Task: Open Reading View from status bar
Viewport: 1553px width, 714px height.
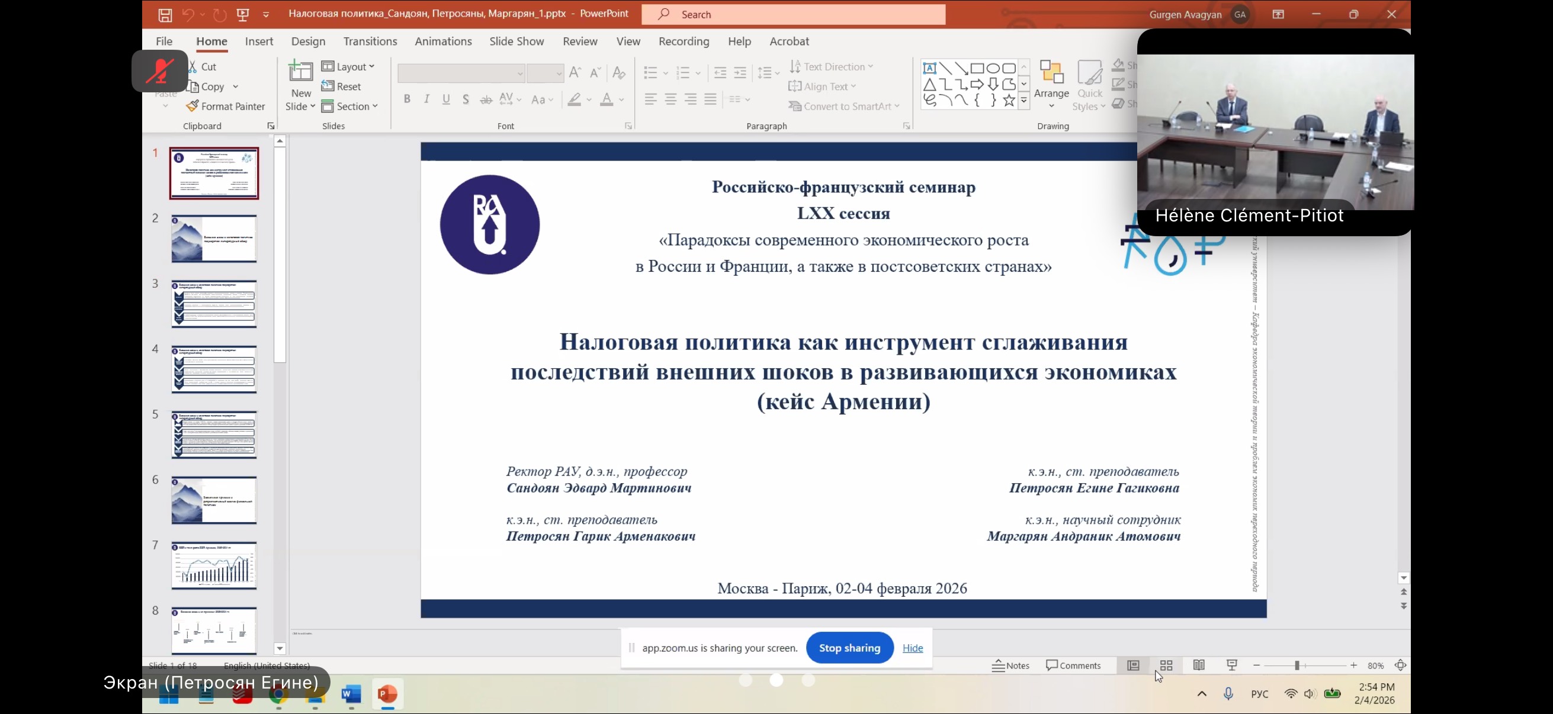Action: click(1199, 665)
